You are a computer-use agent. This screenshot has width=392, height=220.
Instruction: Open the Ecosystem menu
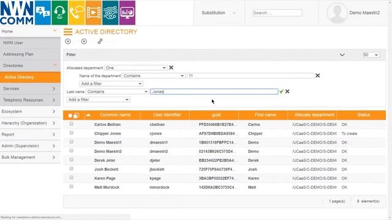click(30, 111)
